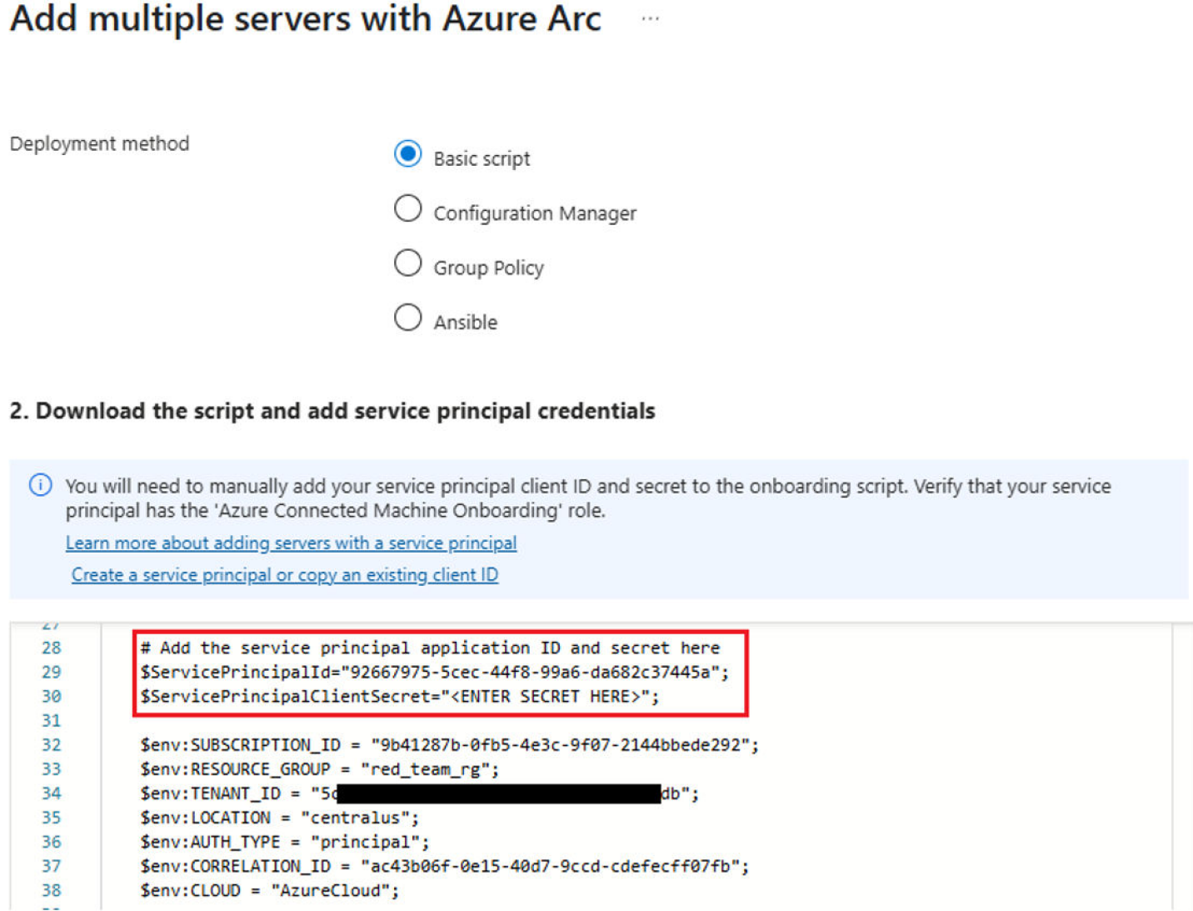The height and width of the screenshot is (911, 1193).
Task: Click the $env:CORRELATION_ID code line
Action: (444, 866)
